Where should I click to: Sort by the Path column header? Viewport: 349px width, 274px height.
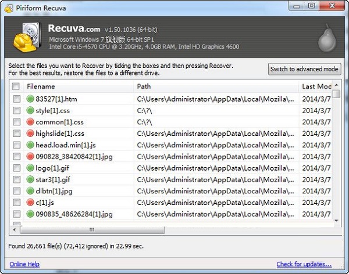216,86
